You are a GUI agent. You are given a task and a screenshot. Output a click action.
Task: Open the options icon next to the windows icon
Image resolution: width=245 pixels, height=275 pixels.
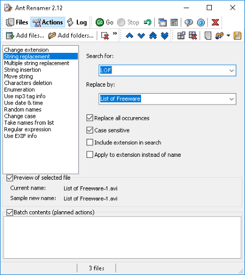pyautogui.click(x=174, y=22)
